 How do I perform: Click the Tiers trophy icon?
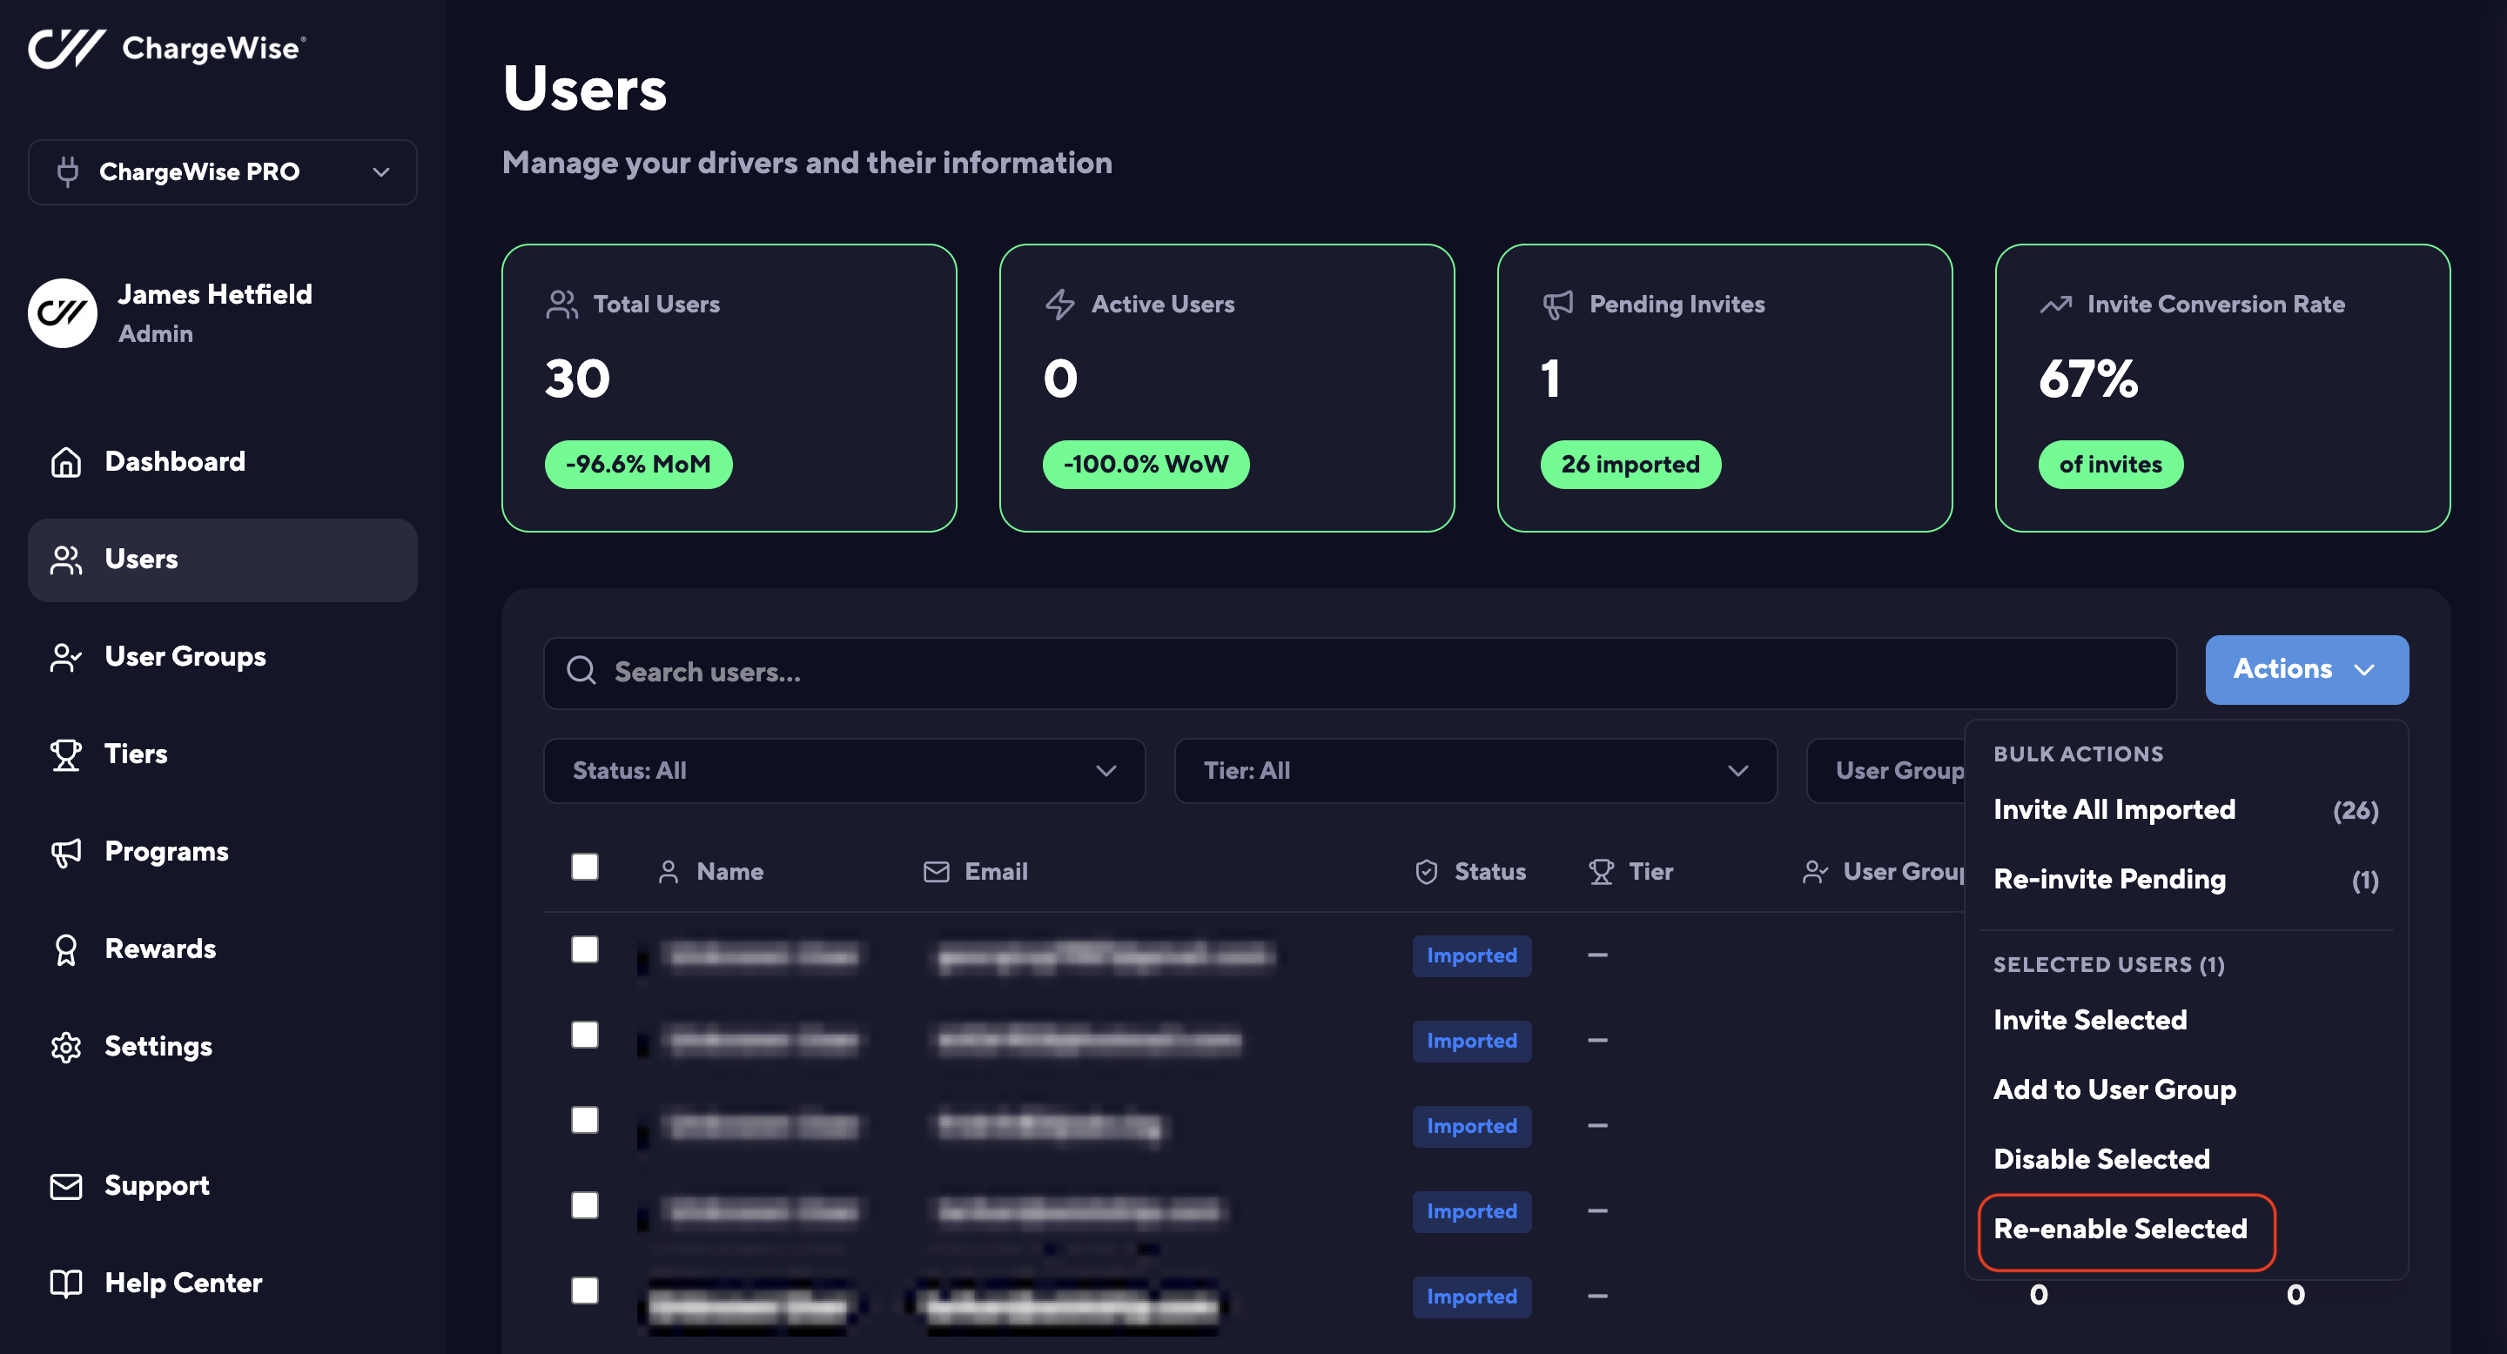point(65,754)
